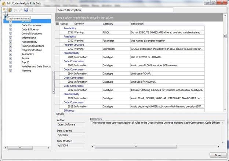Click the grid scroll down arrow
229x161 pixels.
click(x=225, y=110)
